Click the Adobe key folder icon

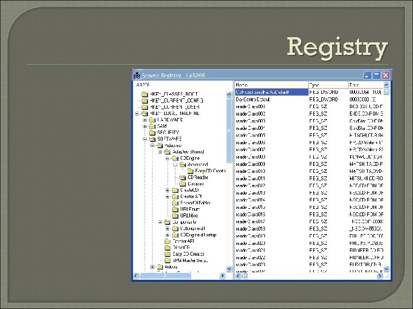tap(160, 267)
